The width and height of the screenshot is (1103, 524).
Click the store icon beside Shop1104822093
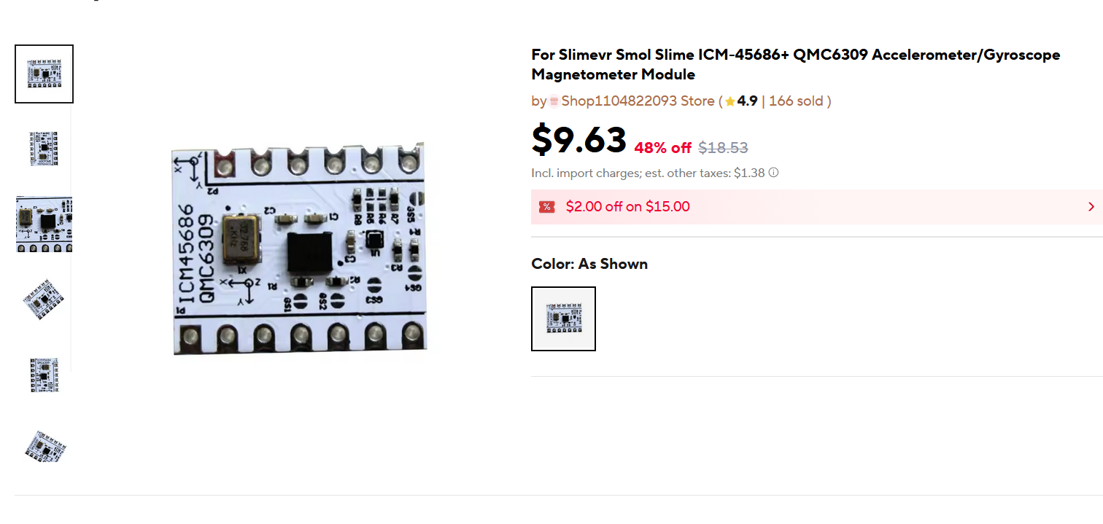554,101
